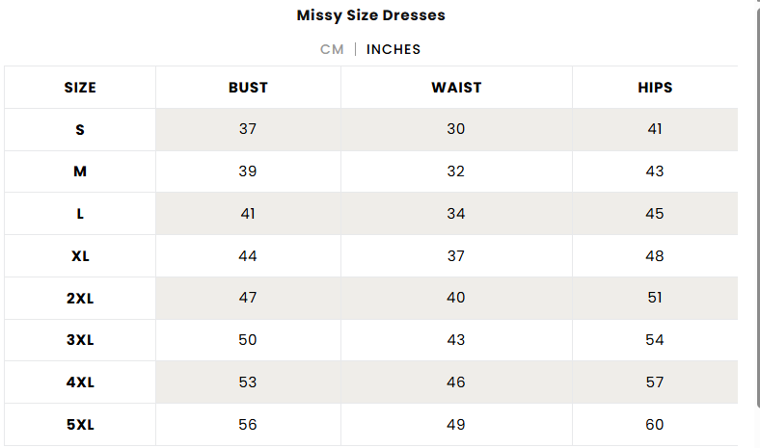The width and height of the screenshot is (760, 448).
Task: Select the HIPS column header
Action: click(655, 88)
